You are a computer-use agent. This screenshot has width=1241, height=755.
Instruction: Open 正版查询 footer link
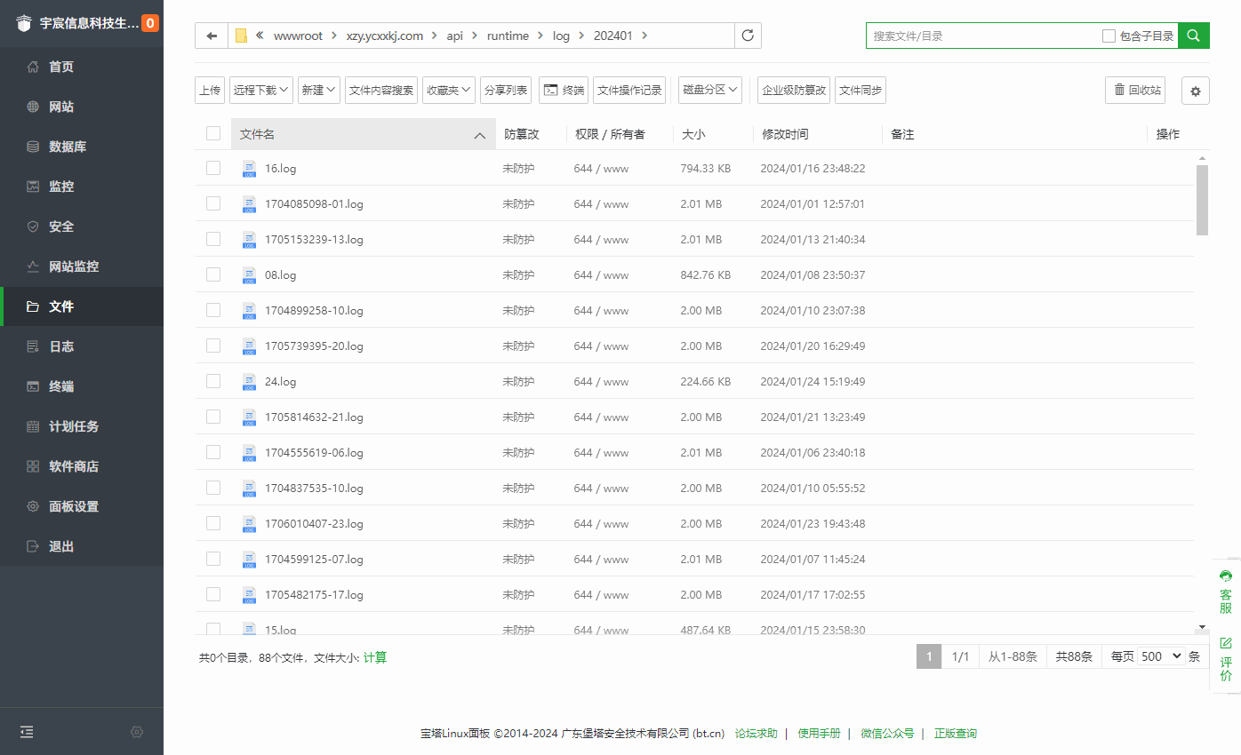[x=956, y=734]
